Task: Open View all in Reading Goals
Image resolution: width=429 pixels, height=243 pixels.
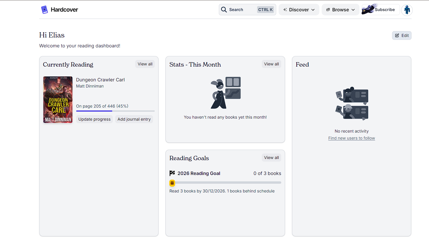Action: coord(271,158)
